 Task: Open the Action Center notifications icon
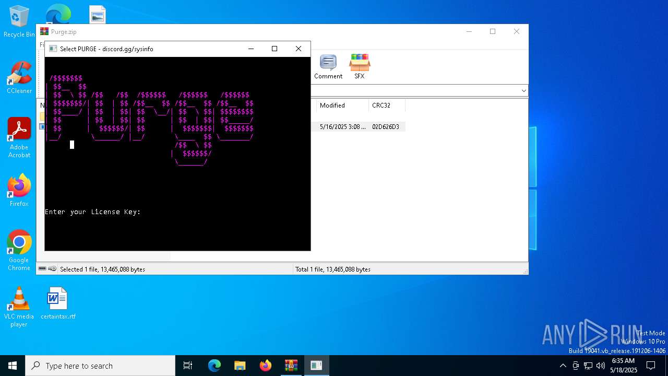click(651, 366)
